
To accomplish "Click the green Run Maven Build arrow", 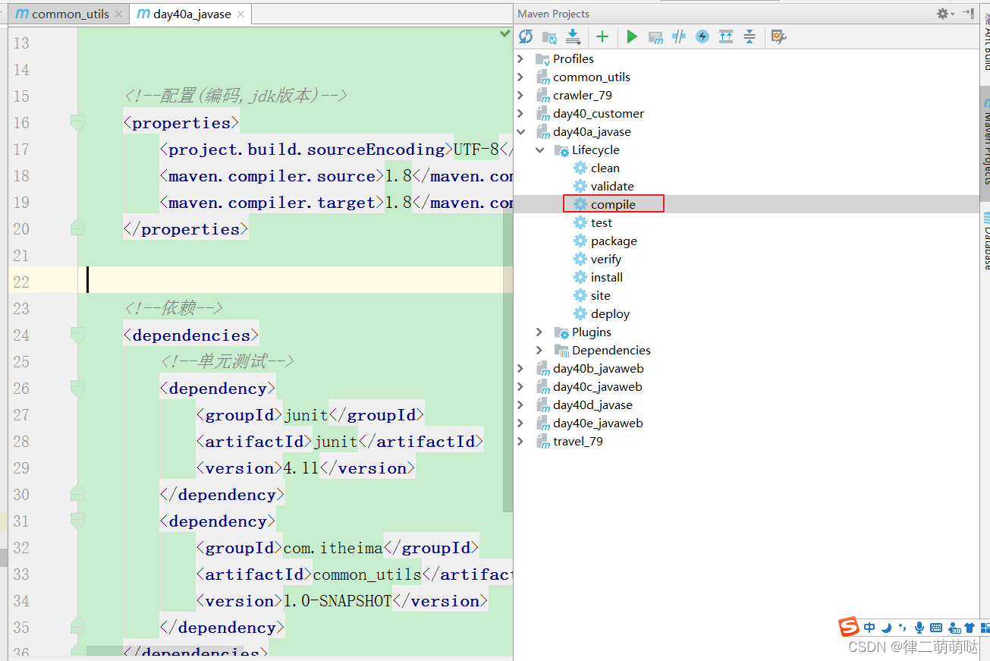I will 631,36.
